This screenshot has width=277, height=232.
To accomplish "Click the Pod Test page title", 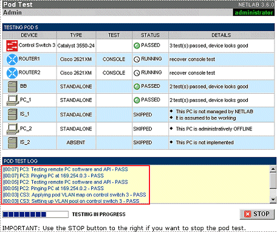I will tap(18, 4).
